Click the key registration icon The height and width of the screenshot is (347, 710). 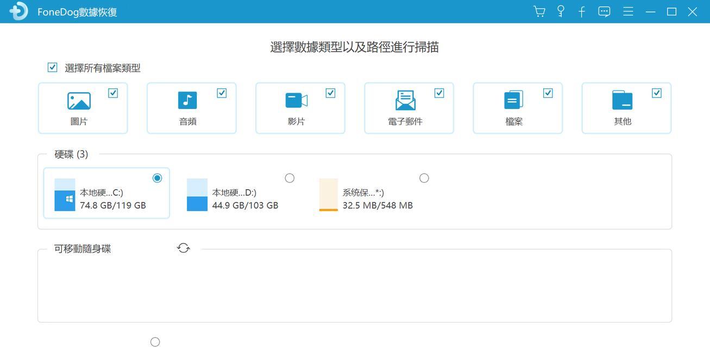pyautogui.click(x=561, y=11)
